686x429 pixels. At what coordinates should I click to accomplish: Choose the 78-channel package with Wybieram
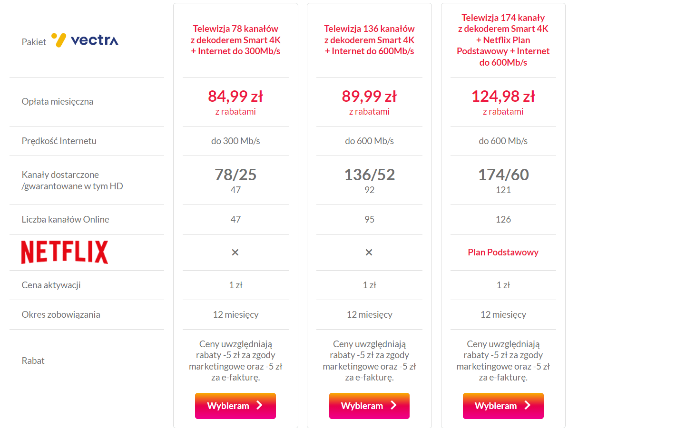coord(235,406)
